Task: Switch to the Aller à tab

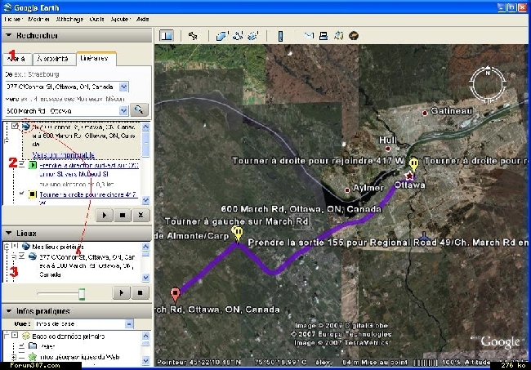Action: pyautogui.click(x=17, y=59)
